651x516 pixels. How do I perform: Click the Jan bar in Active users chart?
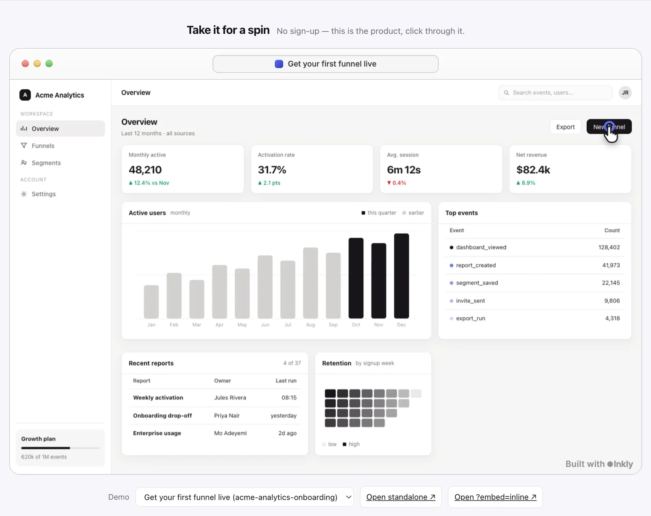pyautogui.click(x=151, y=302)
